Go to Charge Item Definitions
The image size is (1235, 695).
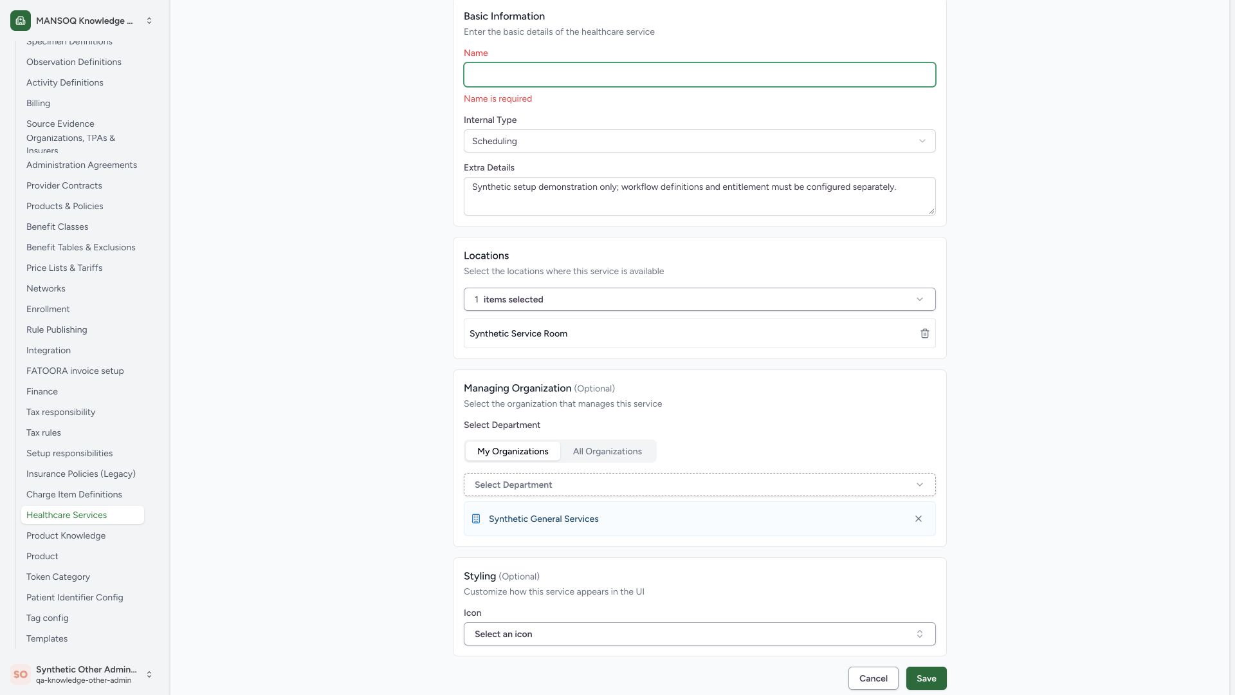pos(82,494)
